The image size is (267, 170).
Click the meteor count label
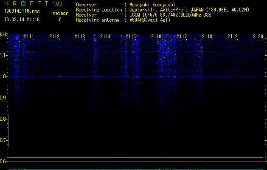pos(60,13)
